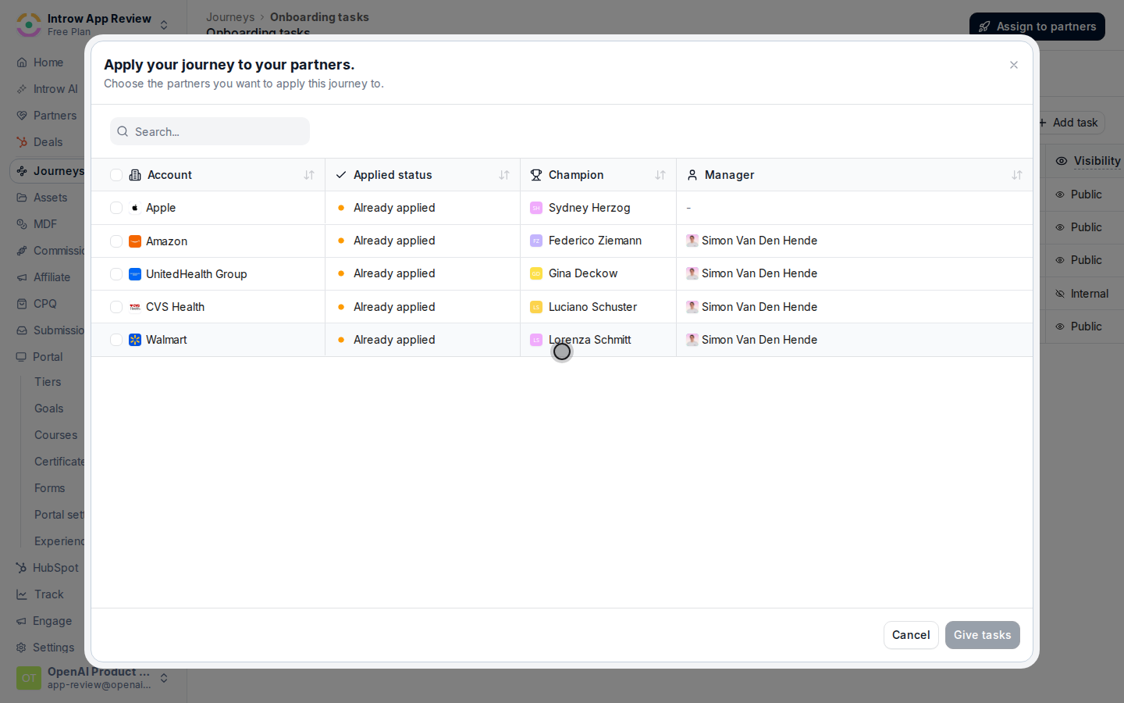1124x703 pixels.
Task: Tick the checkbox for Apple account
Action: (x=116, y=208)
